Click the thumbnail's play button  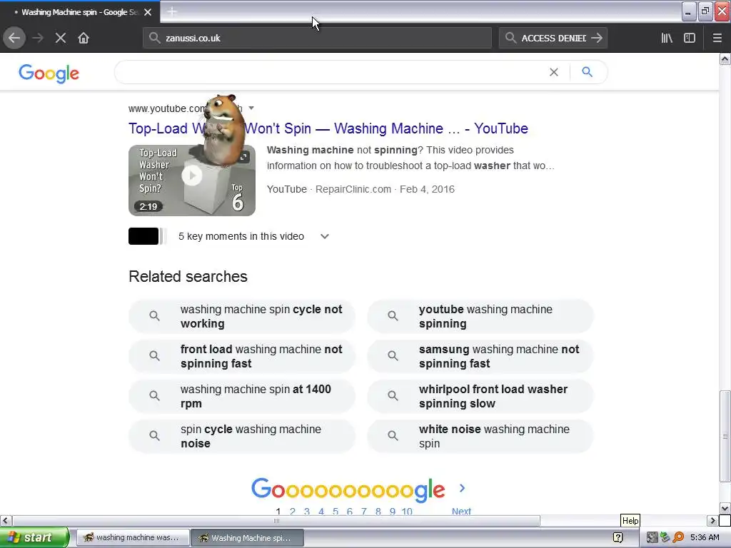pos(192,176)
